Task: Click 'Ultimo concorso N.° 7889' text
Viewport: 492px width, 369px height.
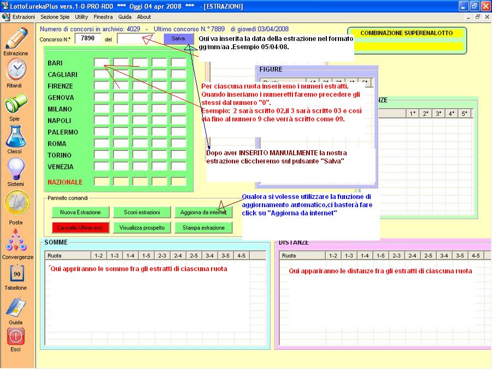Action: [189, 29]
